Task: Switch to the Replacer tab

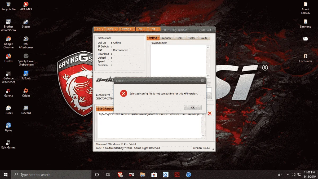Action: [x=166, y=38]
